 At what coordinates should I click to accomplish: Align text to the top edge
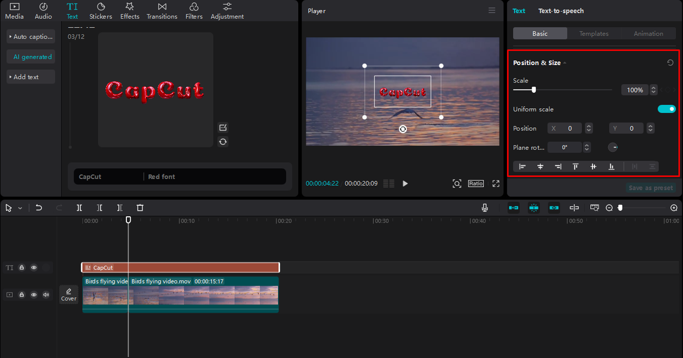click(x=575, y=167)
